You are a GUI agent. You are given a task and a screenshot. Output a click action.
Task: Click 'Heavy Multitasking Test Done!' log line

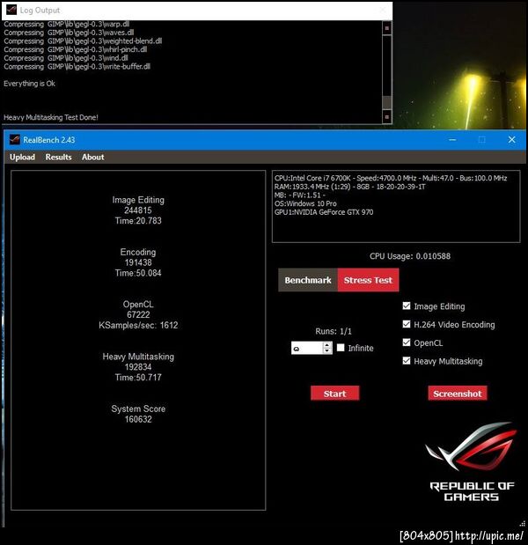click(51, 117)
